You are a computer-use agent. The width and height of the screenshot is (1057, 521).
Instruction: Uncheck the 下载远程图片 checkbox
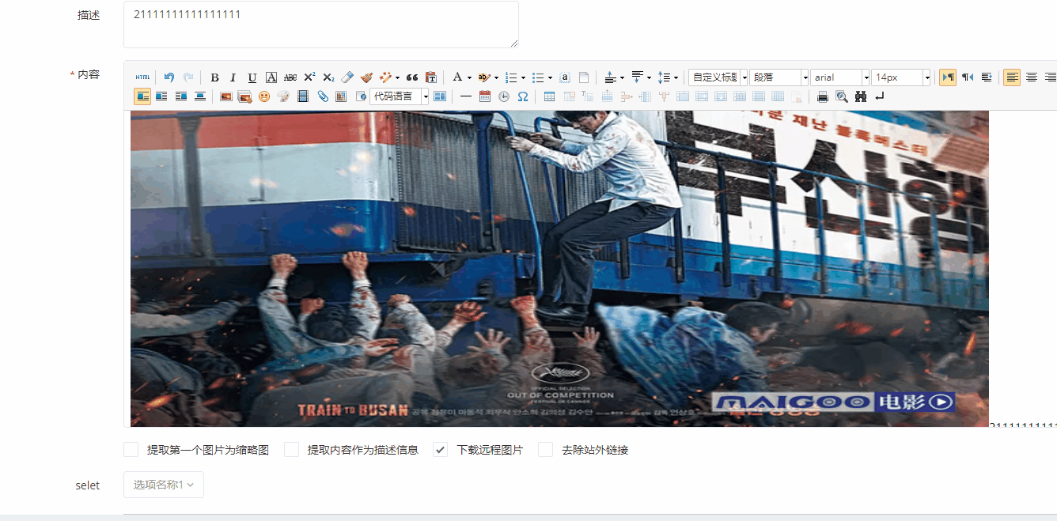(441, 450)
